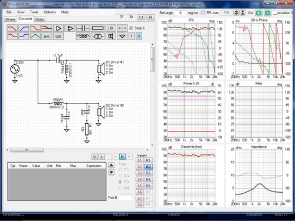Store variant with S1 button

point(140,160)
